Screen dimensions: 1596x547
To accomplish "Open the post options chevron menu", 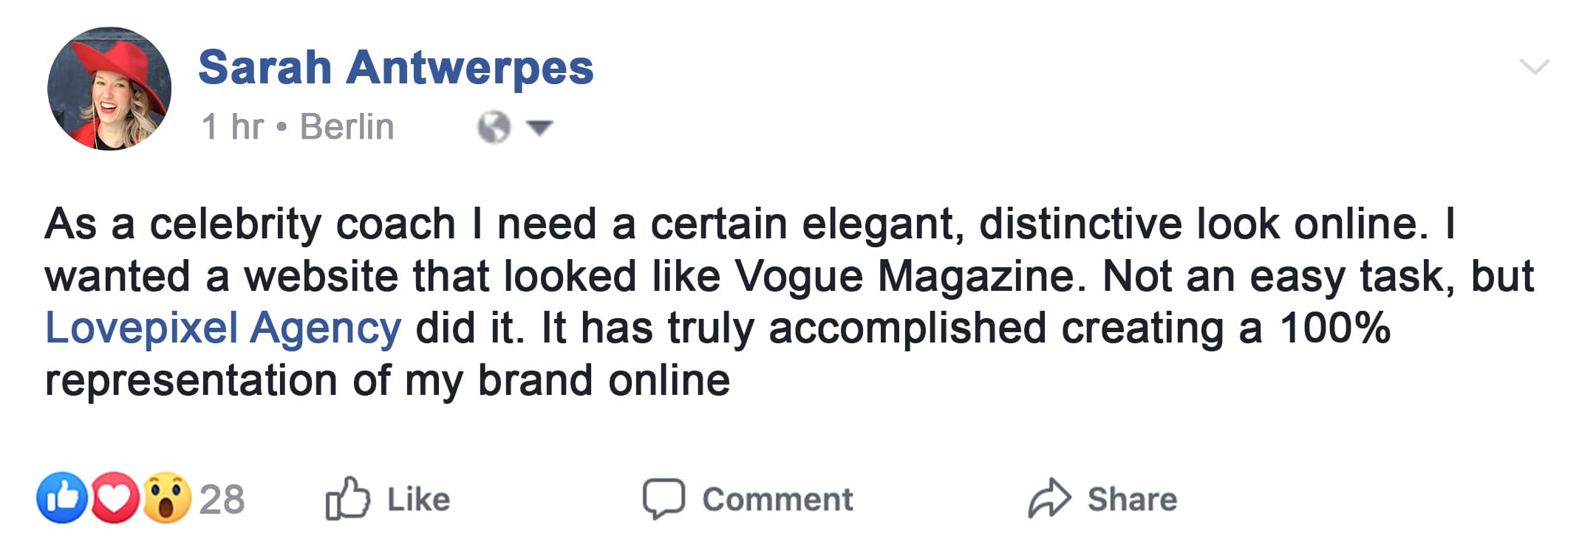I will [1534, 68].
